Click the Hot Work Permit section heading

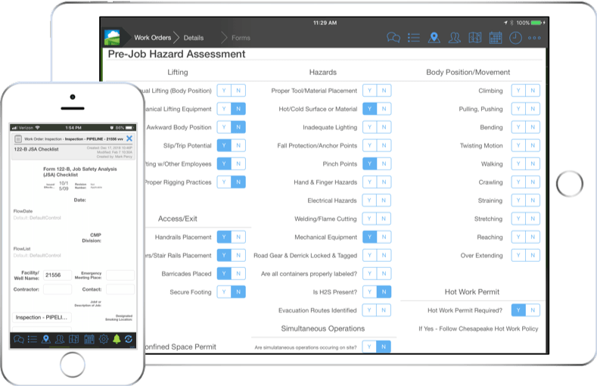pyautogui.click(x=471, y=292)
